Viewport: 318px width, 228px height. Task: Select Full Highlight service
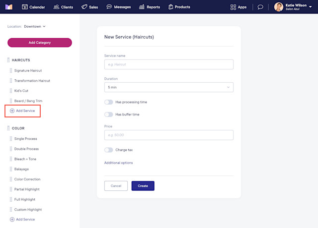[25, 199]
